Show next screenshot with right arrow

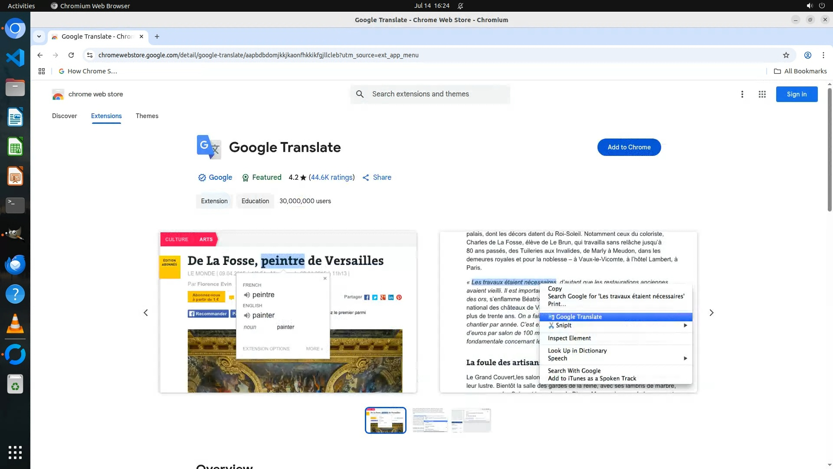[x=711, y=313]
